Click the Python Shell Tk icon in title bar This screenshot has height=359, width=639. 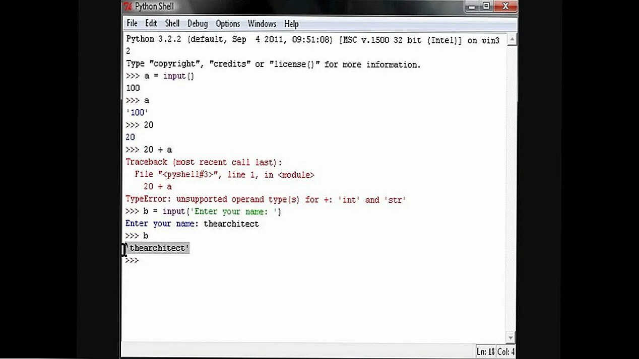(x=128, y=7)
